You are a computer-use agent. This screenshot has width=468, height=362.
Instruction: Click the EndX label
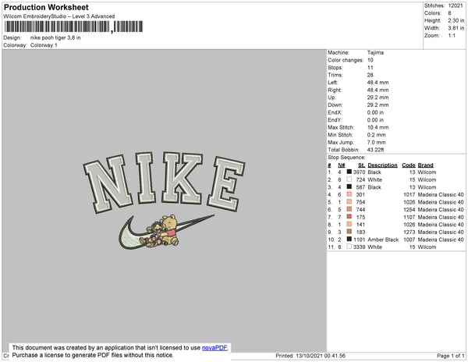(335, 112)
